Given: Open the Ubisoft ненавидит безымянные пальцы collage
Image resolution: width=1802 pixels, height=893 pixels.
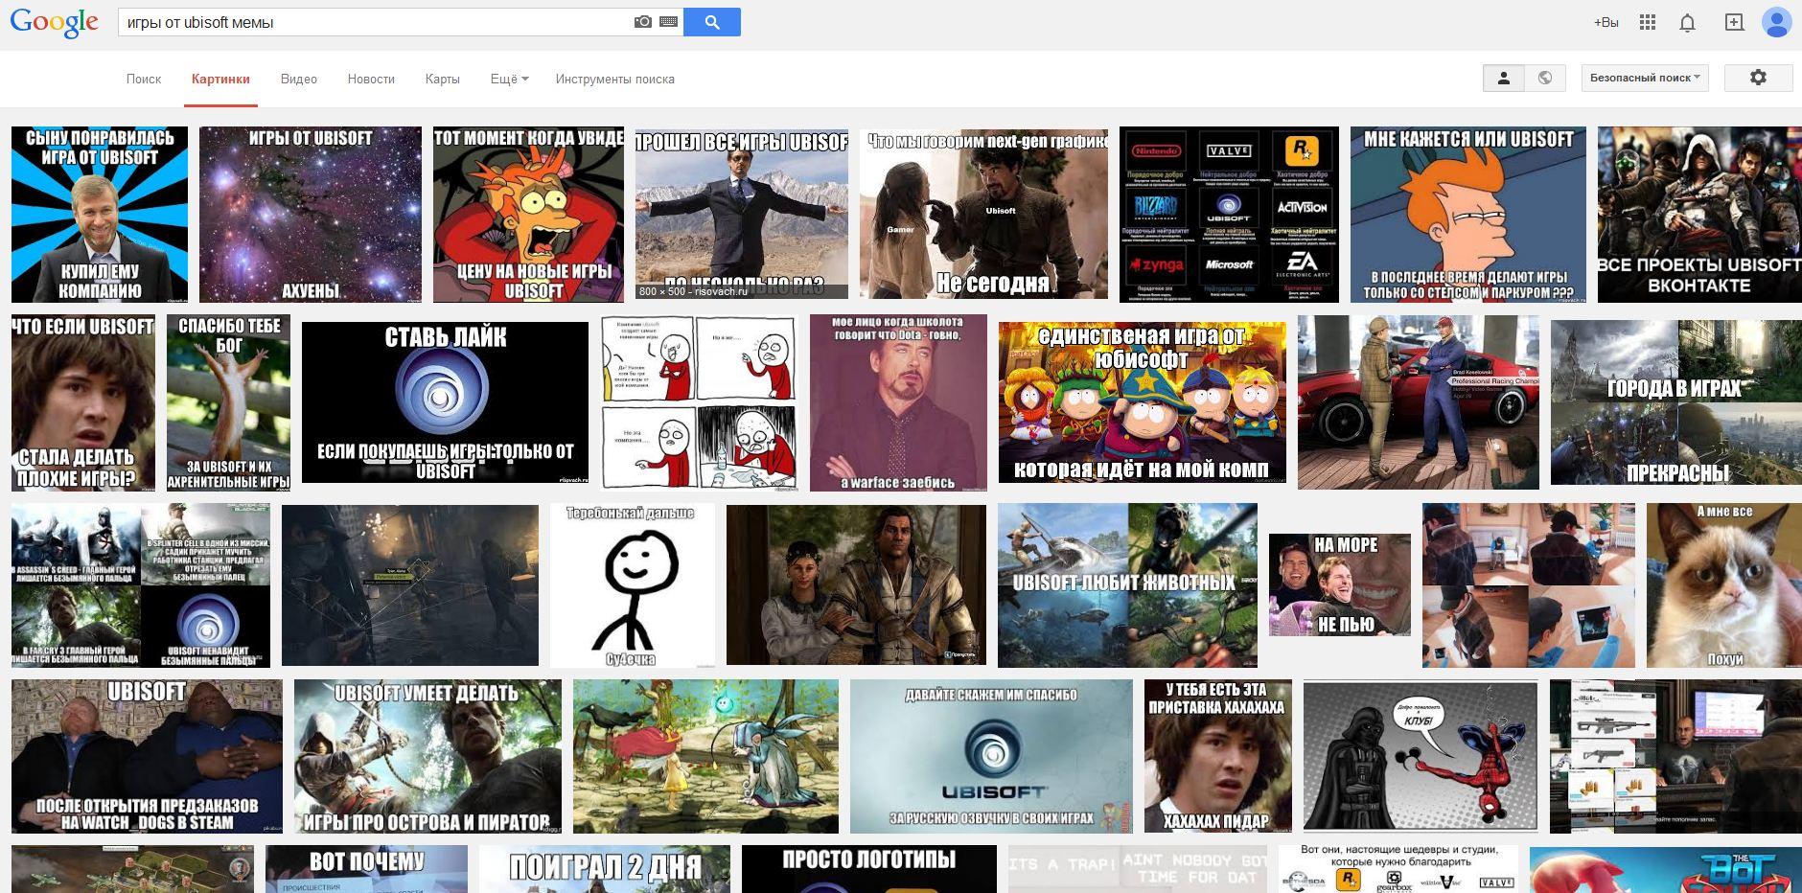Looking at the screenshot, I should 141,585.
